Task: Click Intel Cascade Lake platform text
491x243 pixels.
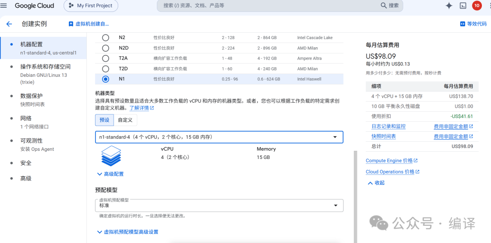Action: click(315, 38)
